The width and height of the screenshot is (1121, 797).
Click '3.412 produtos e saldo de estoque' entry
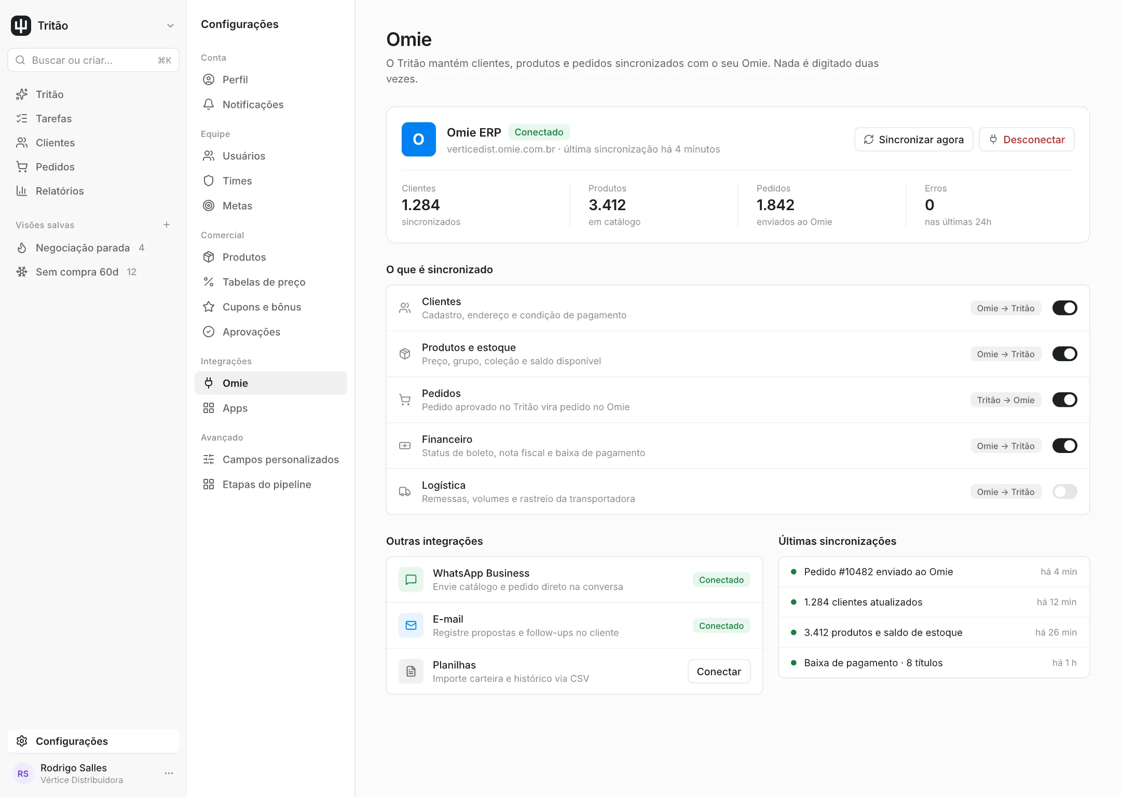click(x=934, y=633)
